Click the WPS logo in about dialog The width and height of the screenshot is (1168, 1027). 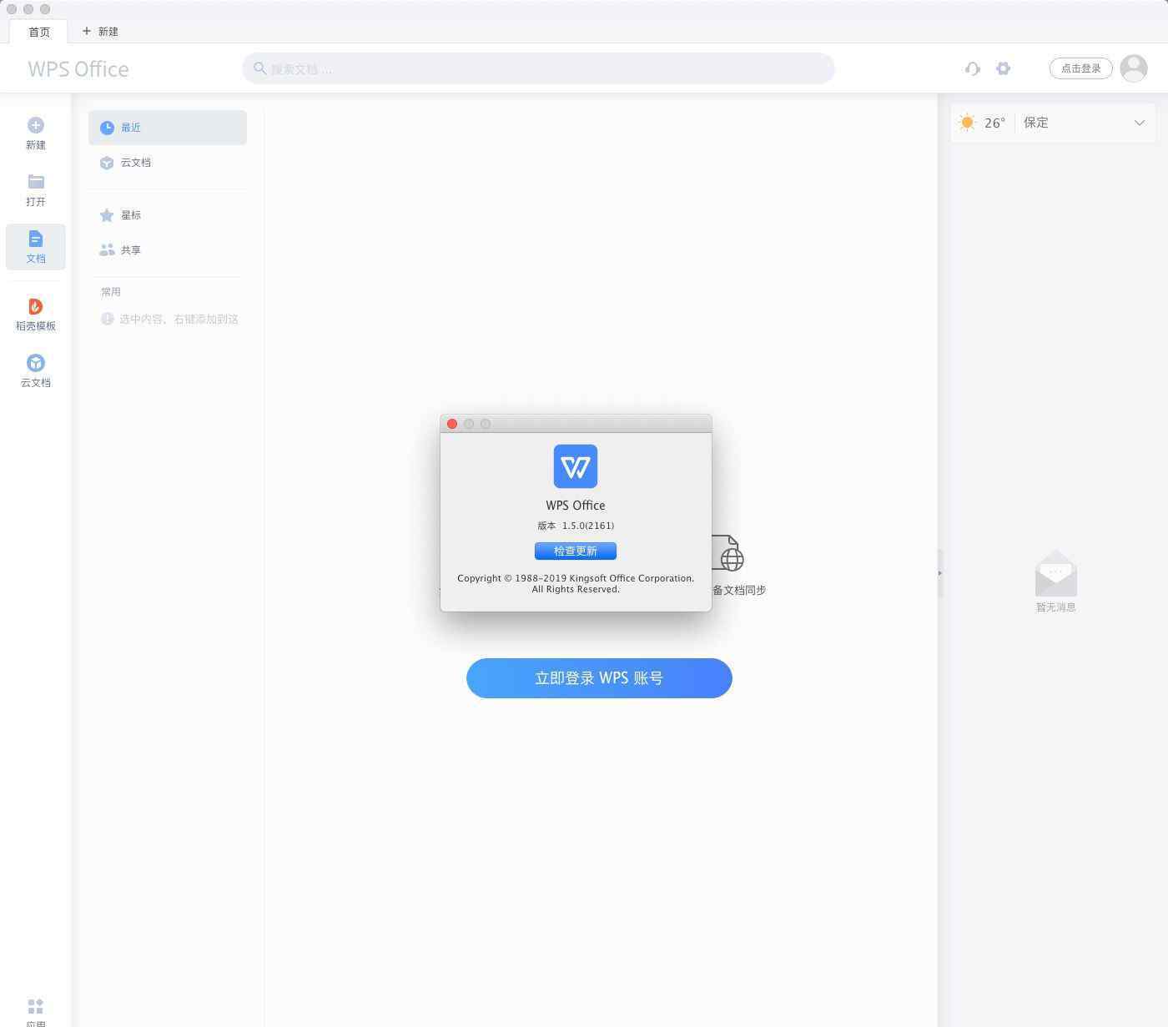(576, 466)
